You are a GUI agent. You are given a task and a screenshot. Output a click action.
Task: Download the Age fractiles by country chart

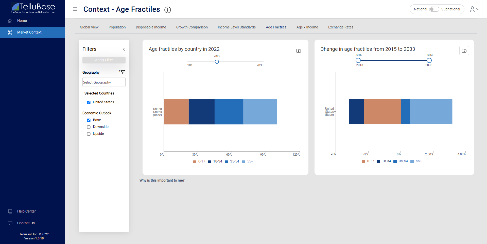pyautogui.click(x=299, y=51)
